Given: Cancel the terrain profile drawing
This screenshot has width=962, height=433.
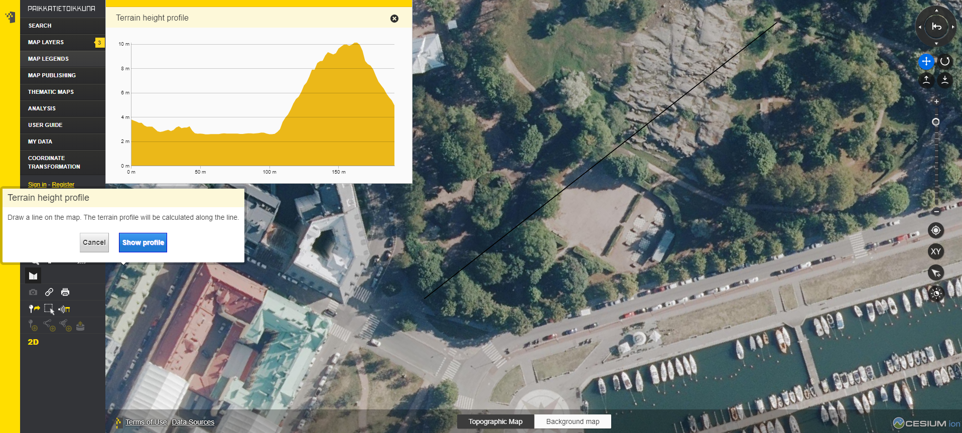Looking at the screenshot, I should [94, 242].
